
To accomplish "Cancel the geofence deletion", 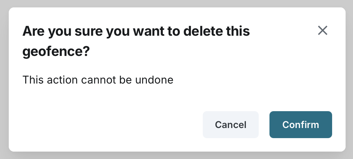I will (x=230, y=125).
